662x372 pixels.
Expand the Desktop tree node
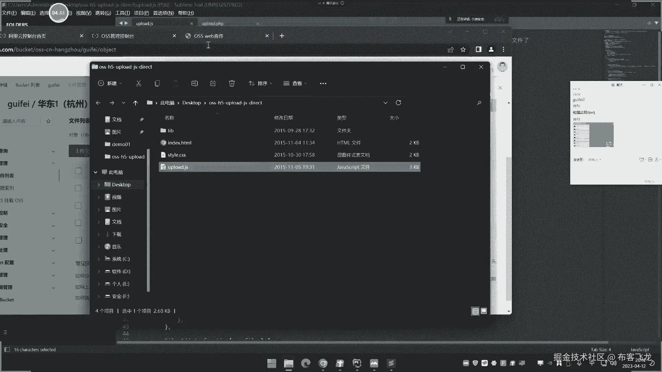point(99,185)
